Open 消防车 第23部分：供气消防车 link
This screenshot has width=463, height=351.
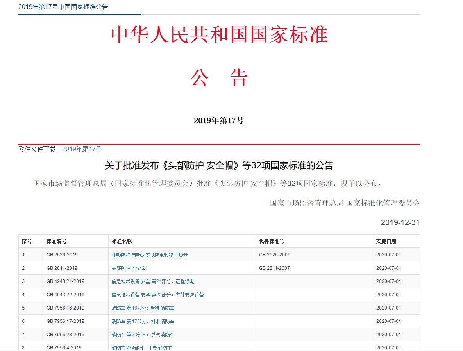click(x=143, y=335)
